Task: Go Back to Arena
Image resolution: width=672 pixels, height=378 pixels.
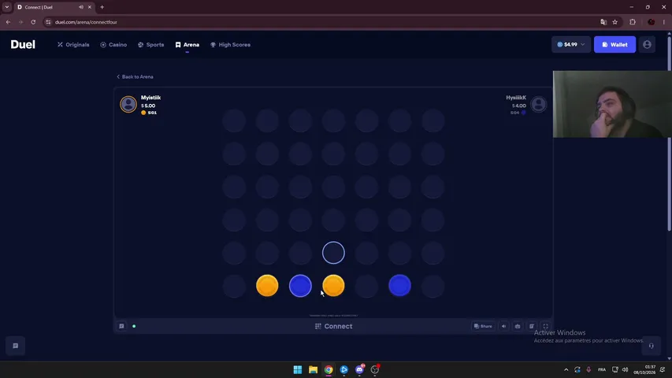Action: point(135,76)
